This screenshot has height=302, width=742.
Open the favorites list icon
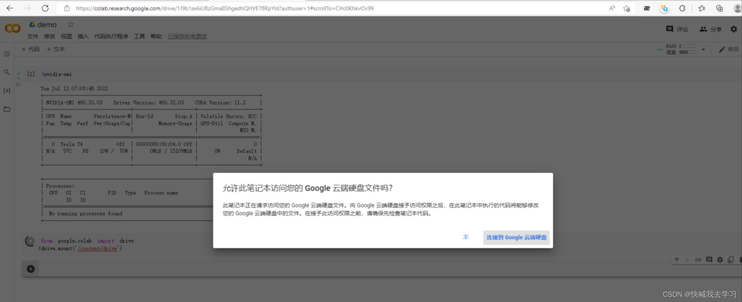click(x=702, y=8)
